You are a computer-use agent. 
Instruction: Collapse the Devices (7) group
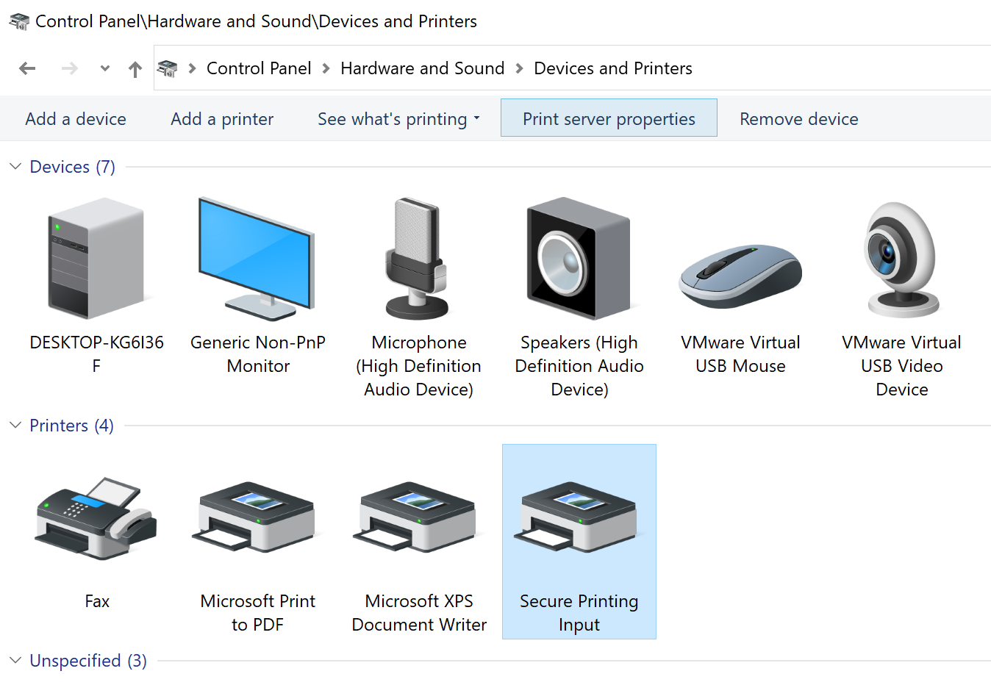tap(15, 167)
